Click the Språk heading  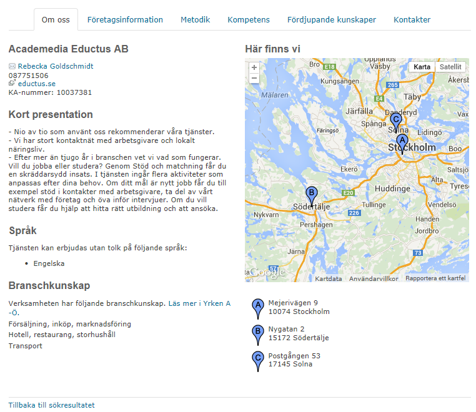22,230
